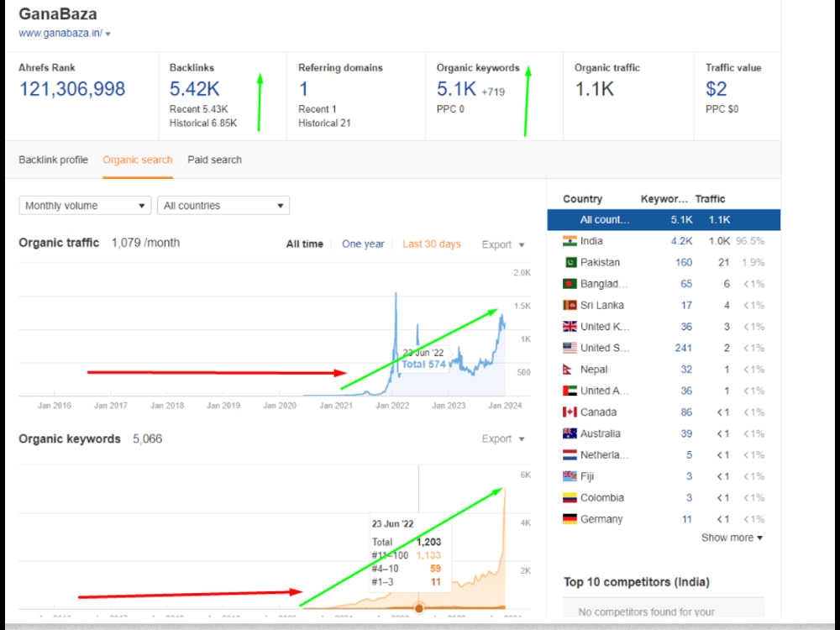Open Sri Lanka keywords count 17

pyautogui.click(x=687, y=306)
